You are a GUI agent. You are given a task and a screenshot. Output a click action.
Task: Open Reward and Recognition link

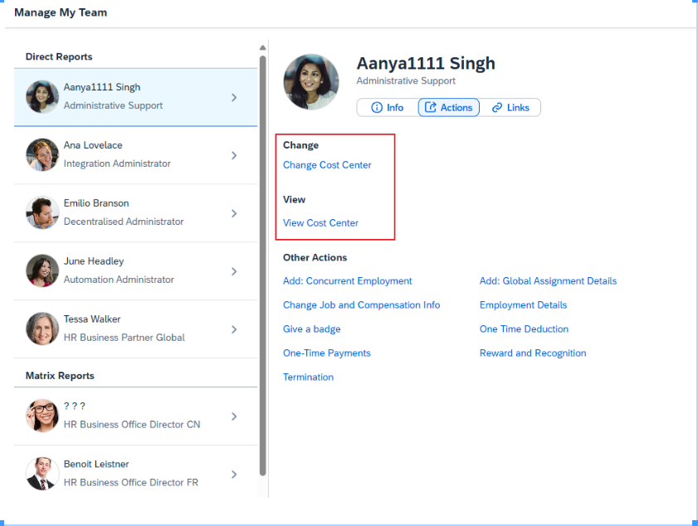(x=533, y=353)
